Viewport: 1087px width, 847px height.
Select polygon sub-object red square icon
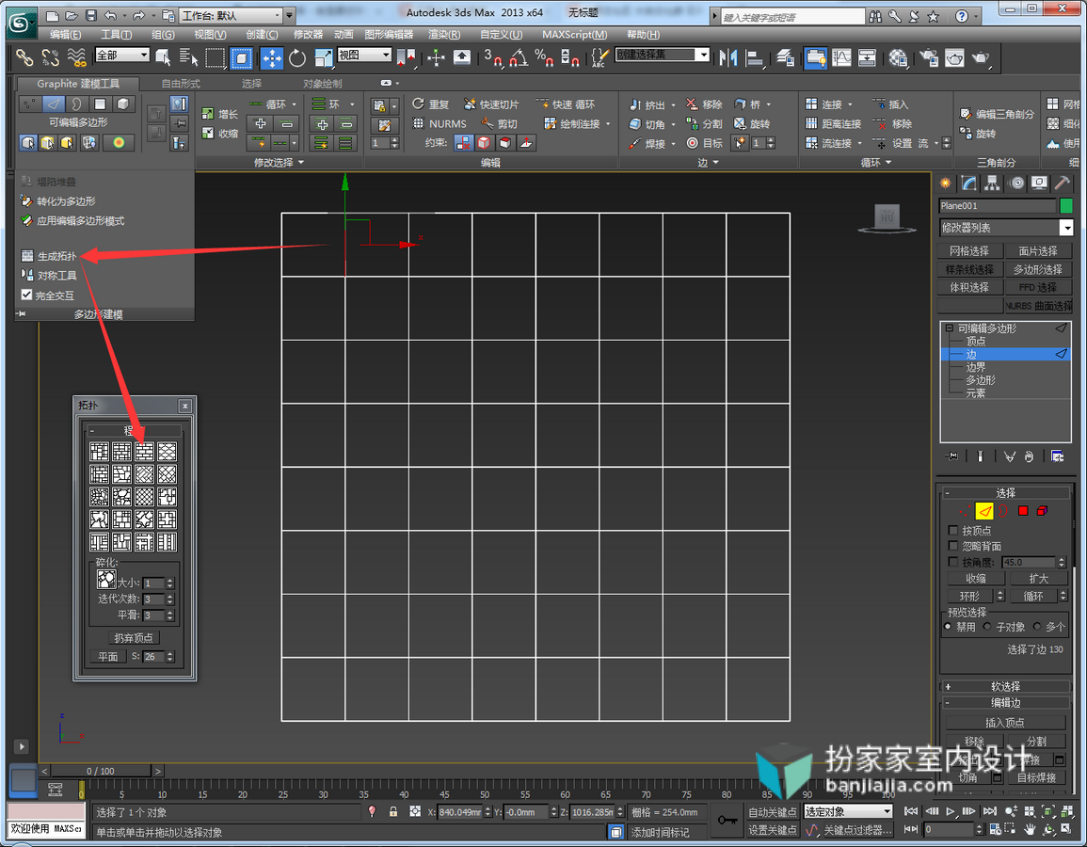pyautogui.click(x=1022, y=511)
